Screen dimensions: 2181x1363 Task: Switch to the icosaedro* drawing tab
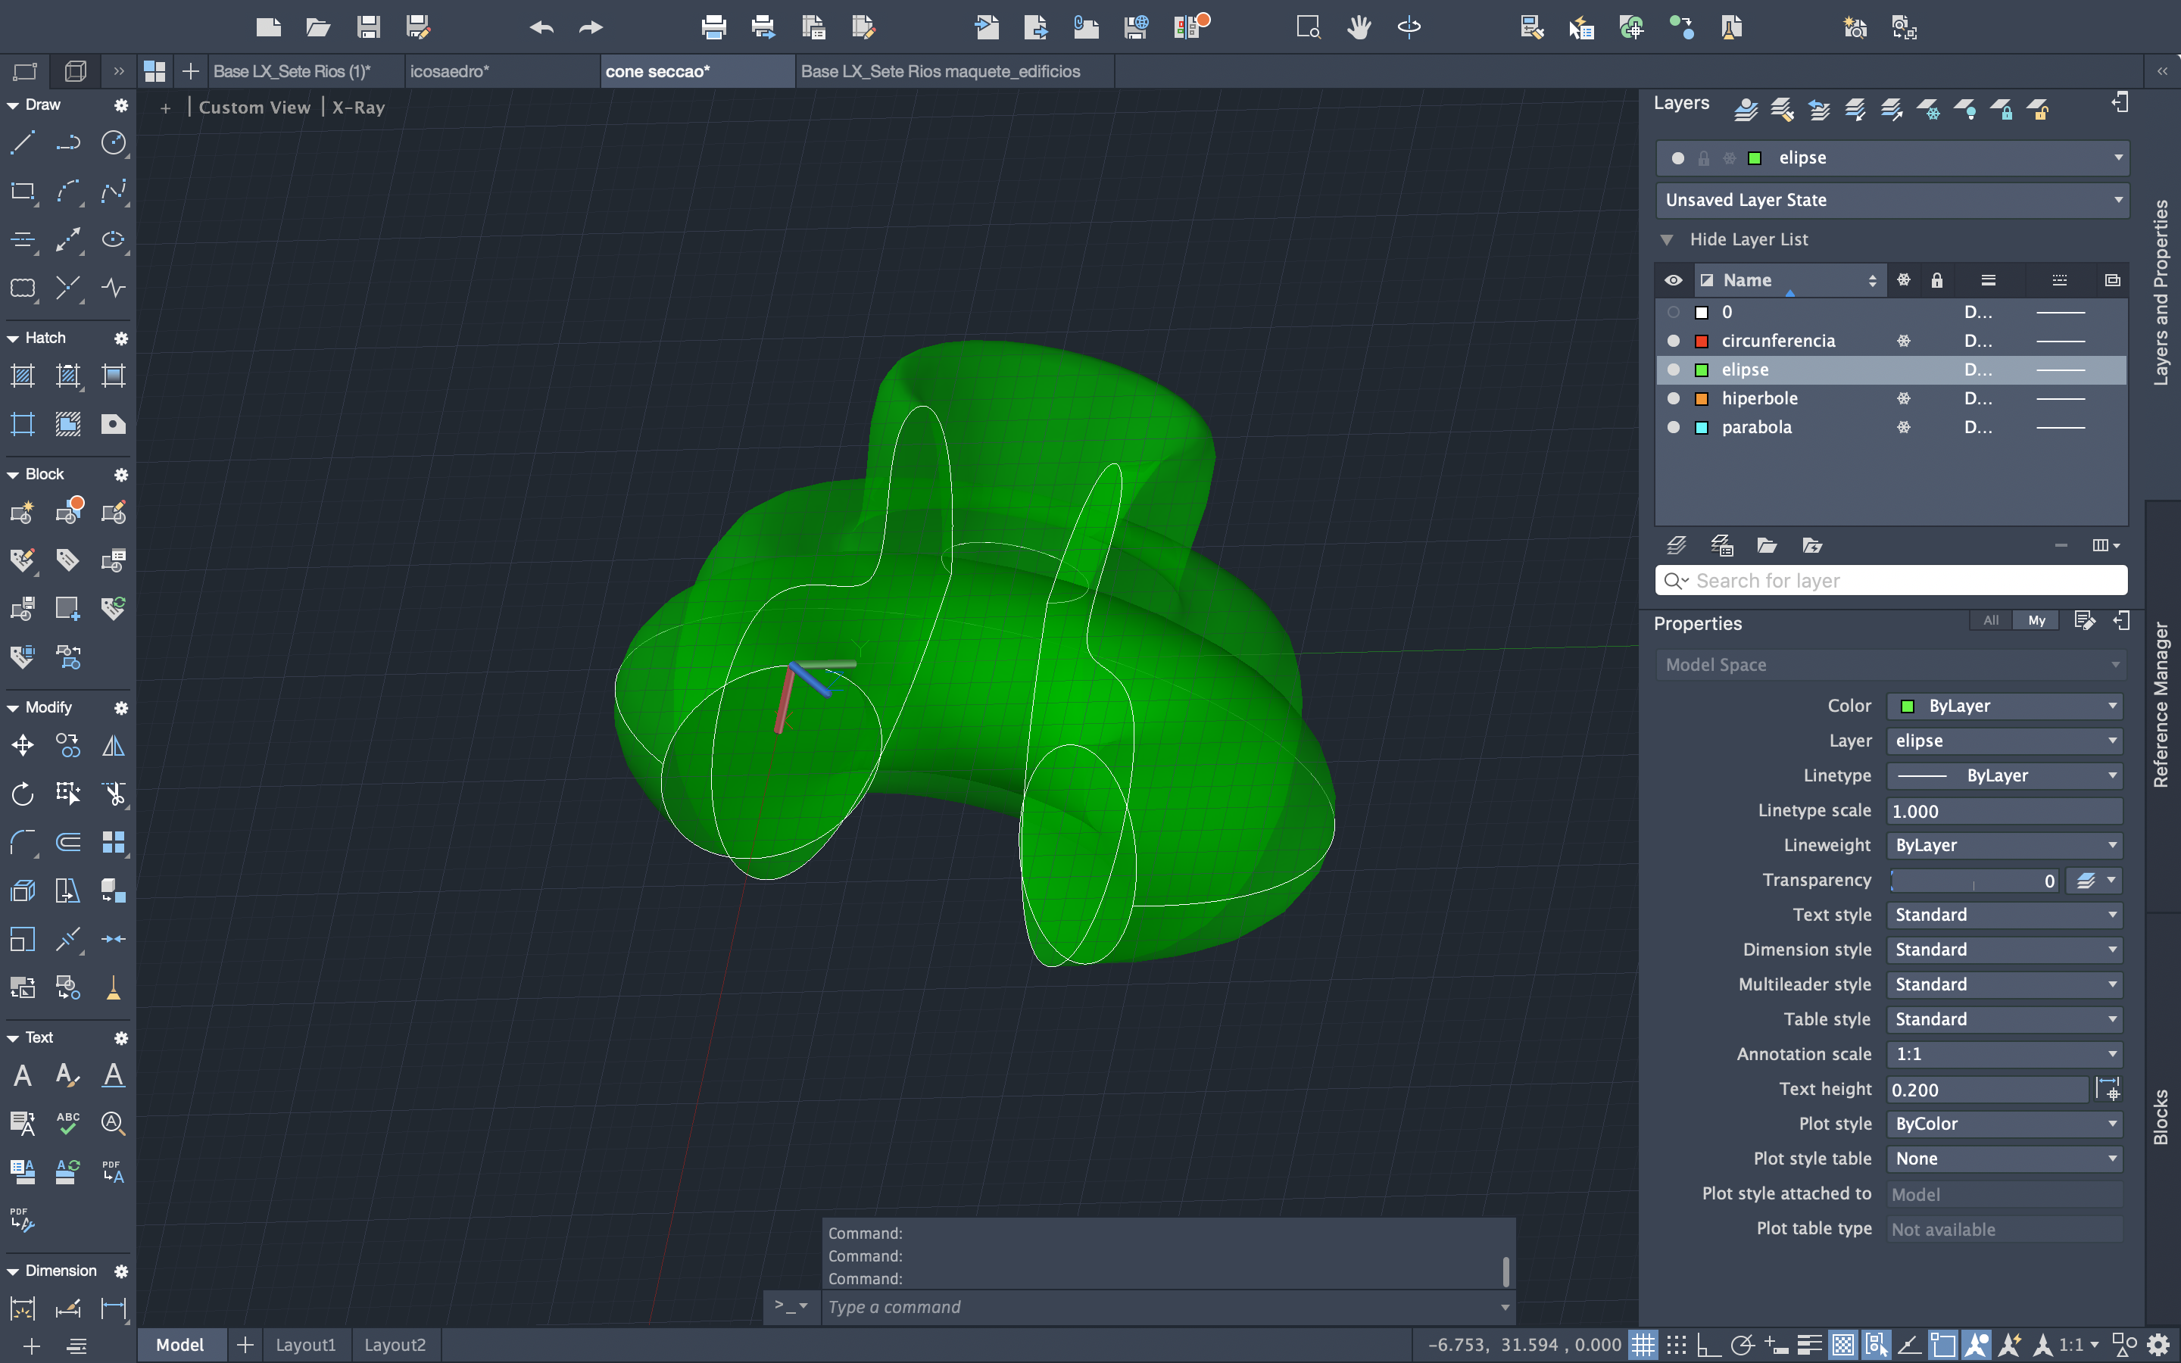[x=501, y=71]
